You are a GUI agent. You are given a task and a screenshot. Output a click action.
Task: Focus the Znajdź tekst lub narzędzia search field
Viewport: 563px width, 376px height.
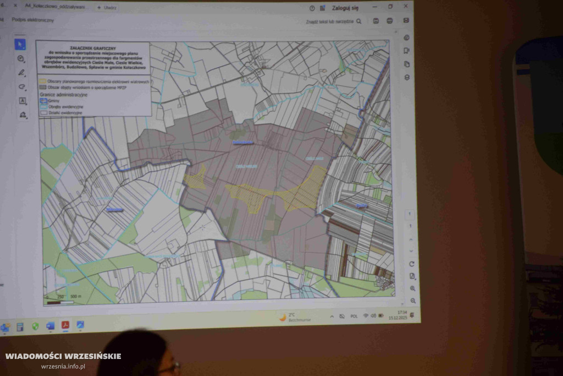point(334,21)
